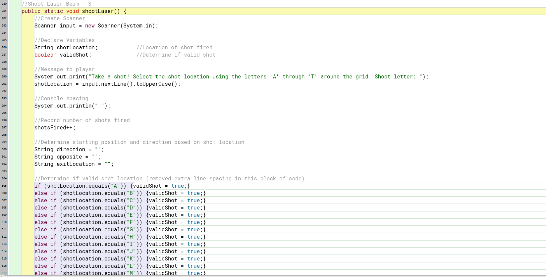Click the else-if line checking "L"
This screenshot has width=546, height=277.
coord(120,266)
